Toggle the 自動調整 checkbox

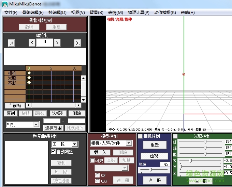pyautogui.click(x=53, y=152)
